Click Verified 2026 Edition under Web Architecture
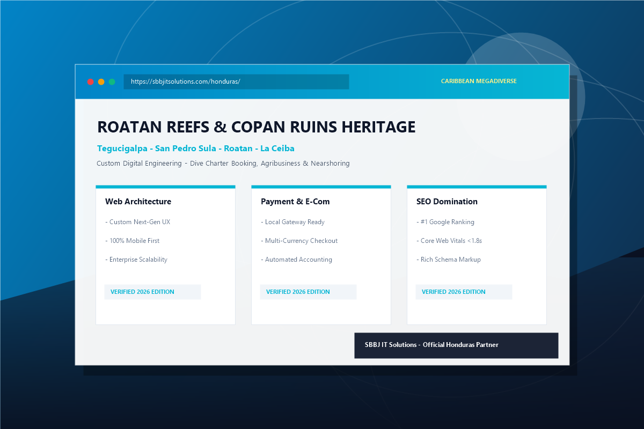Screen dimensions: 644x429 (x=152, y=292)
